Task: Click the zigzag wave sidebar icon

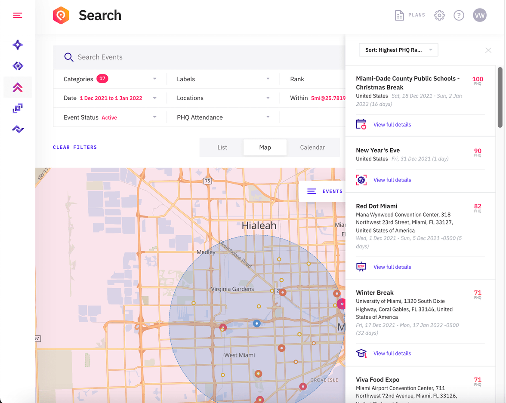Action: click(x=17, y=129)
